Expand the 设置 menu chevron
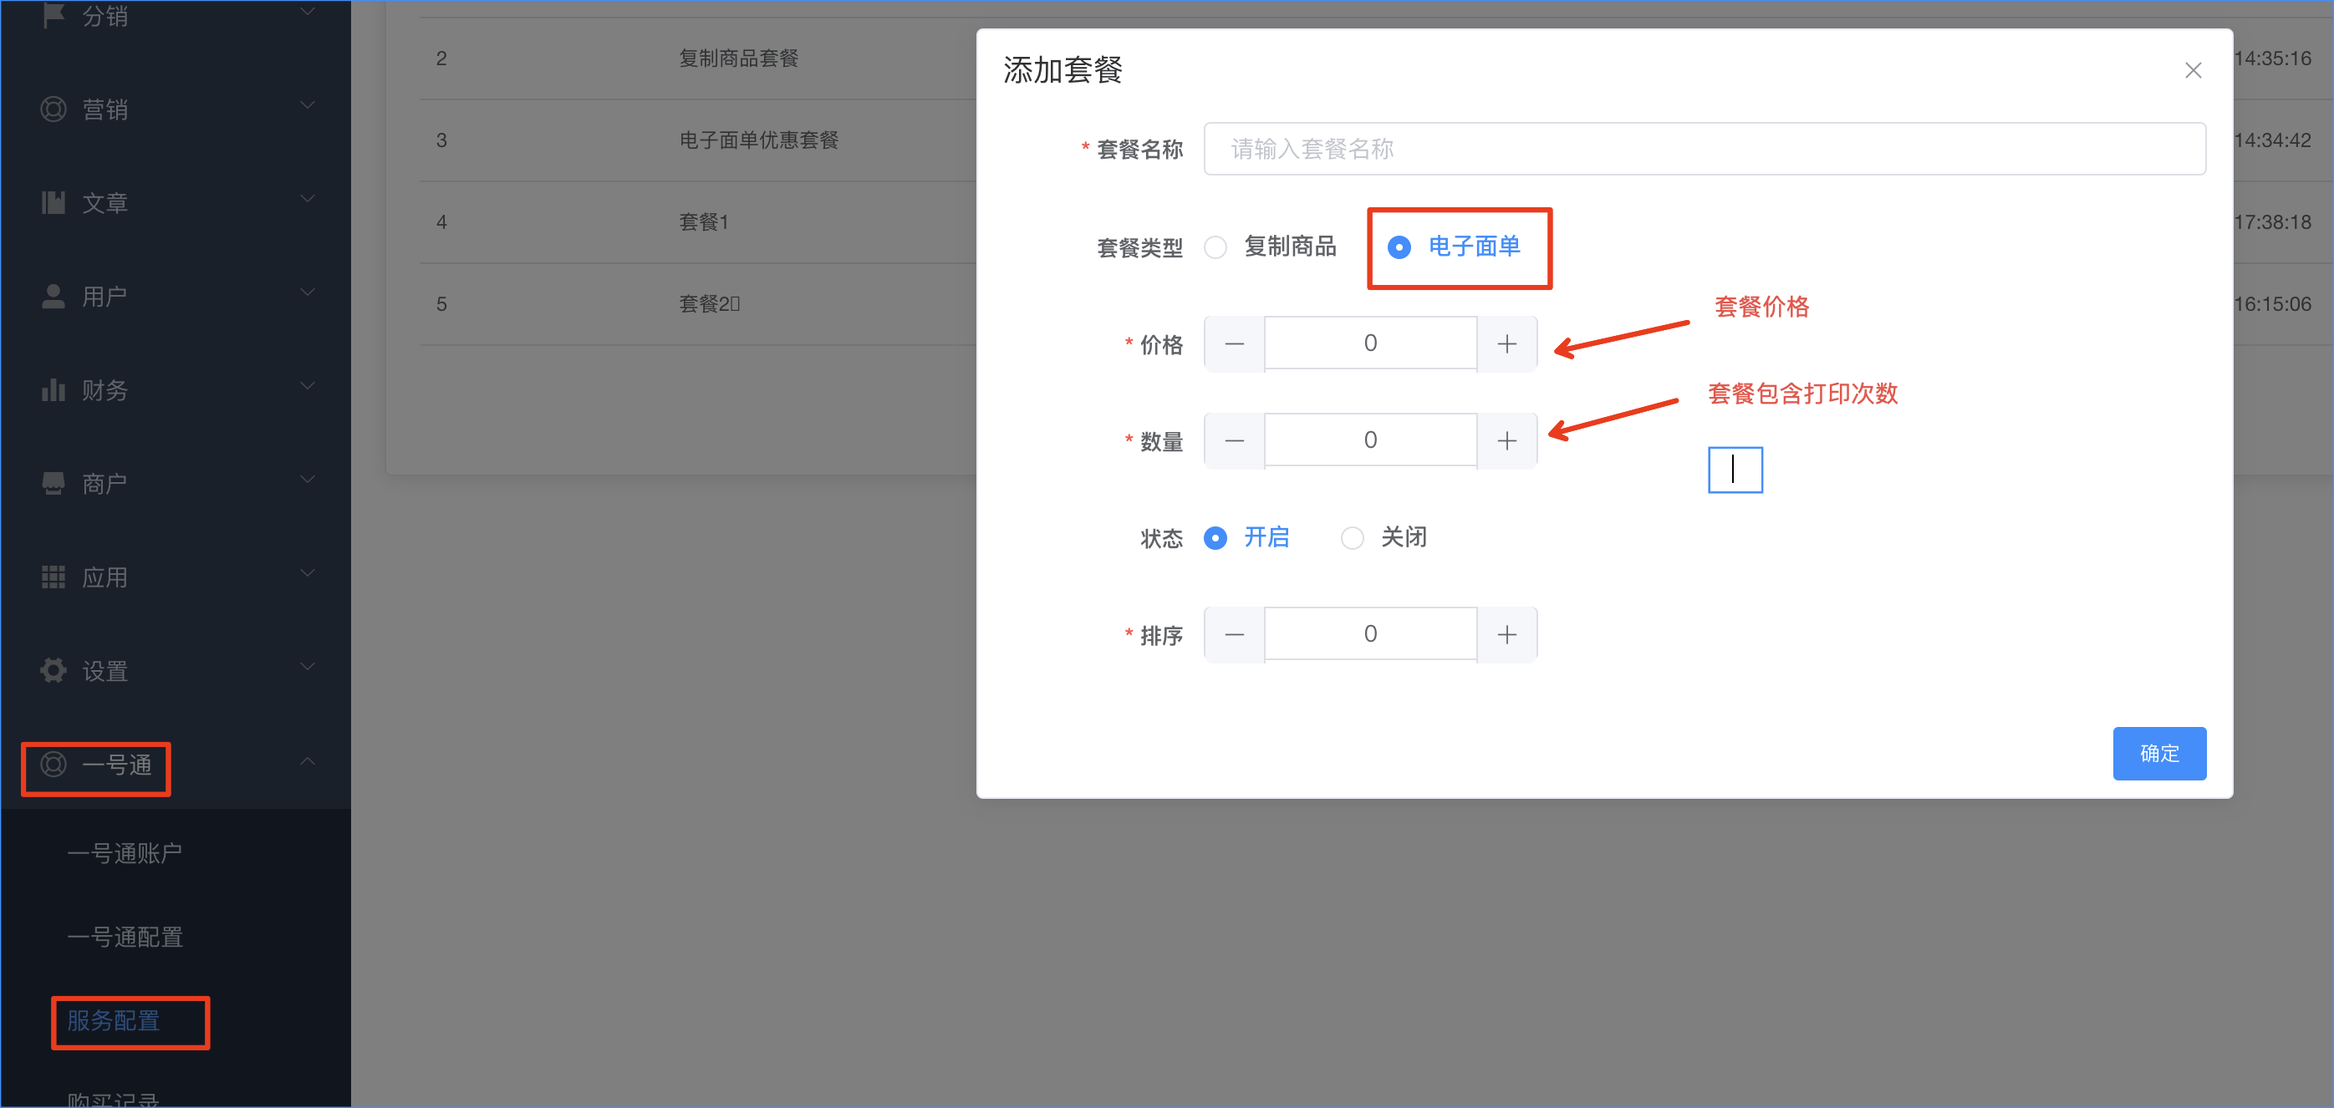The height and width of the screenshot is (1108, 2334). point(308,667)
